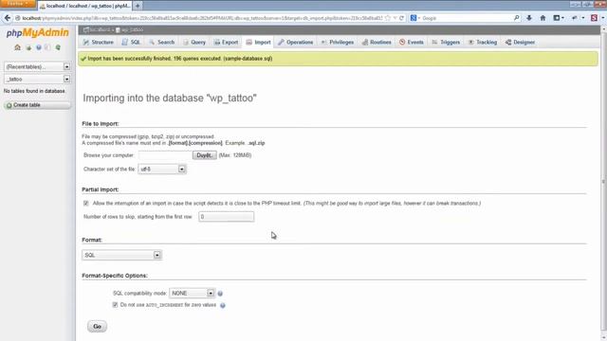
Task: Toggle allow interruption of import checkbox
Action: (86, 203)
